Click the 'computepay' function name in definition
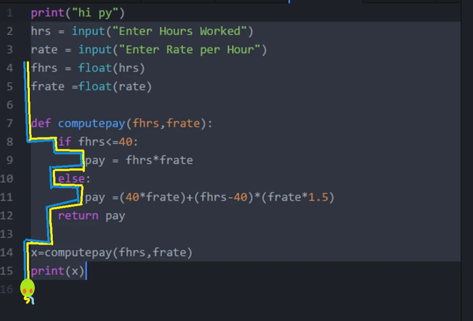The width and height of the screenshot is (473, 321). (91, 123)
